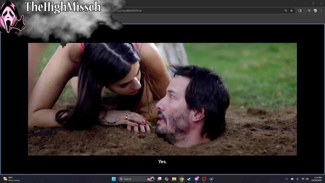The height and width of the screenshot is (183, 325).
Task: Open Task View on the taskbar
Action: coord(159,179)
